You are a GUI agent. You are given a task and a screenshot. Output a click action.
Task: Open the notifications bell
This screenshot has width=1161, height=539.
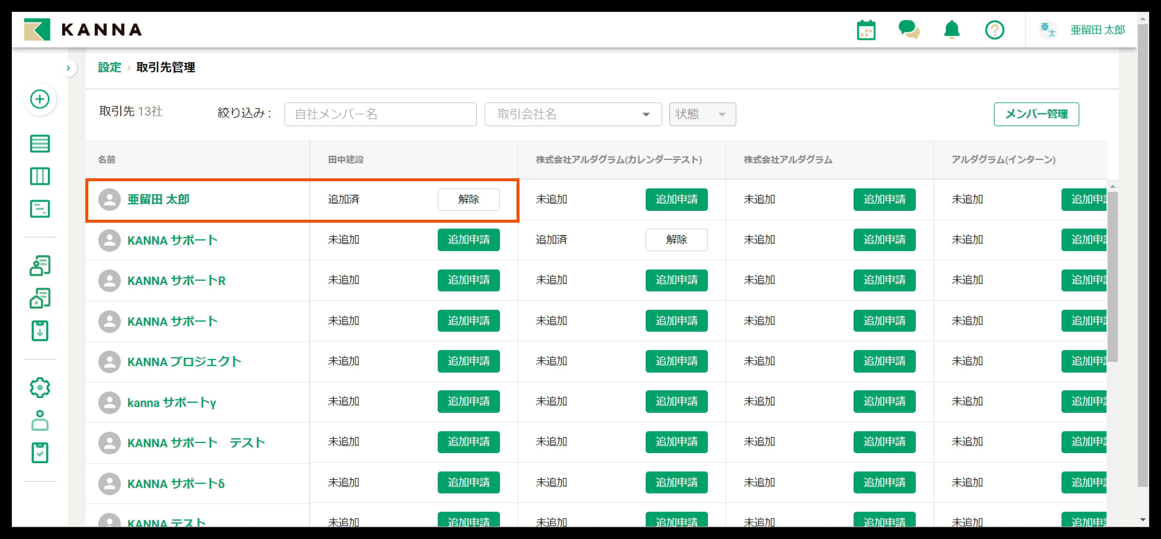[x=951, y=30]
